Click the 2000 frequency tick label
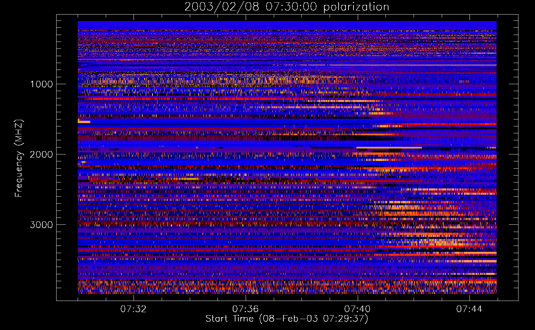 pos(41,154)
